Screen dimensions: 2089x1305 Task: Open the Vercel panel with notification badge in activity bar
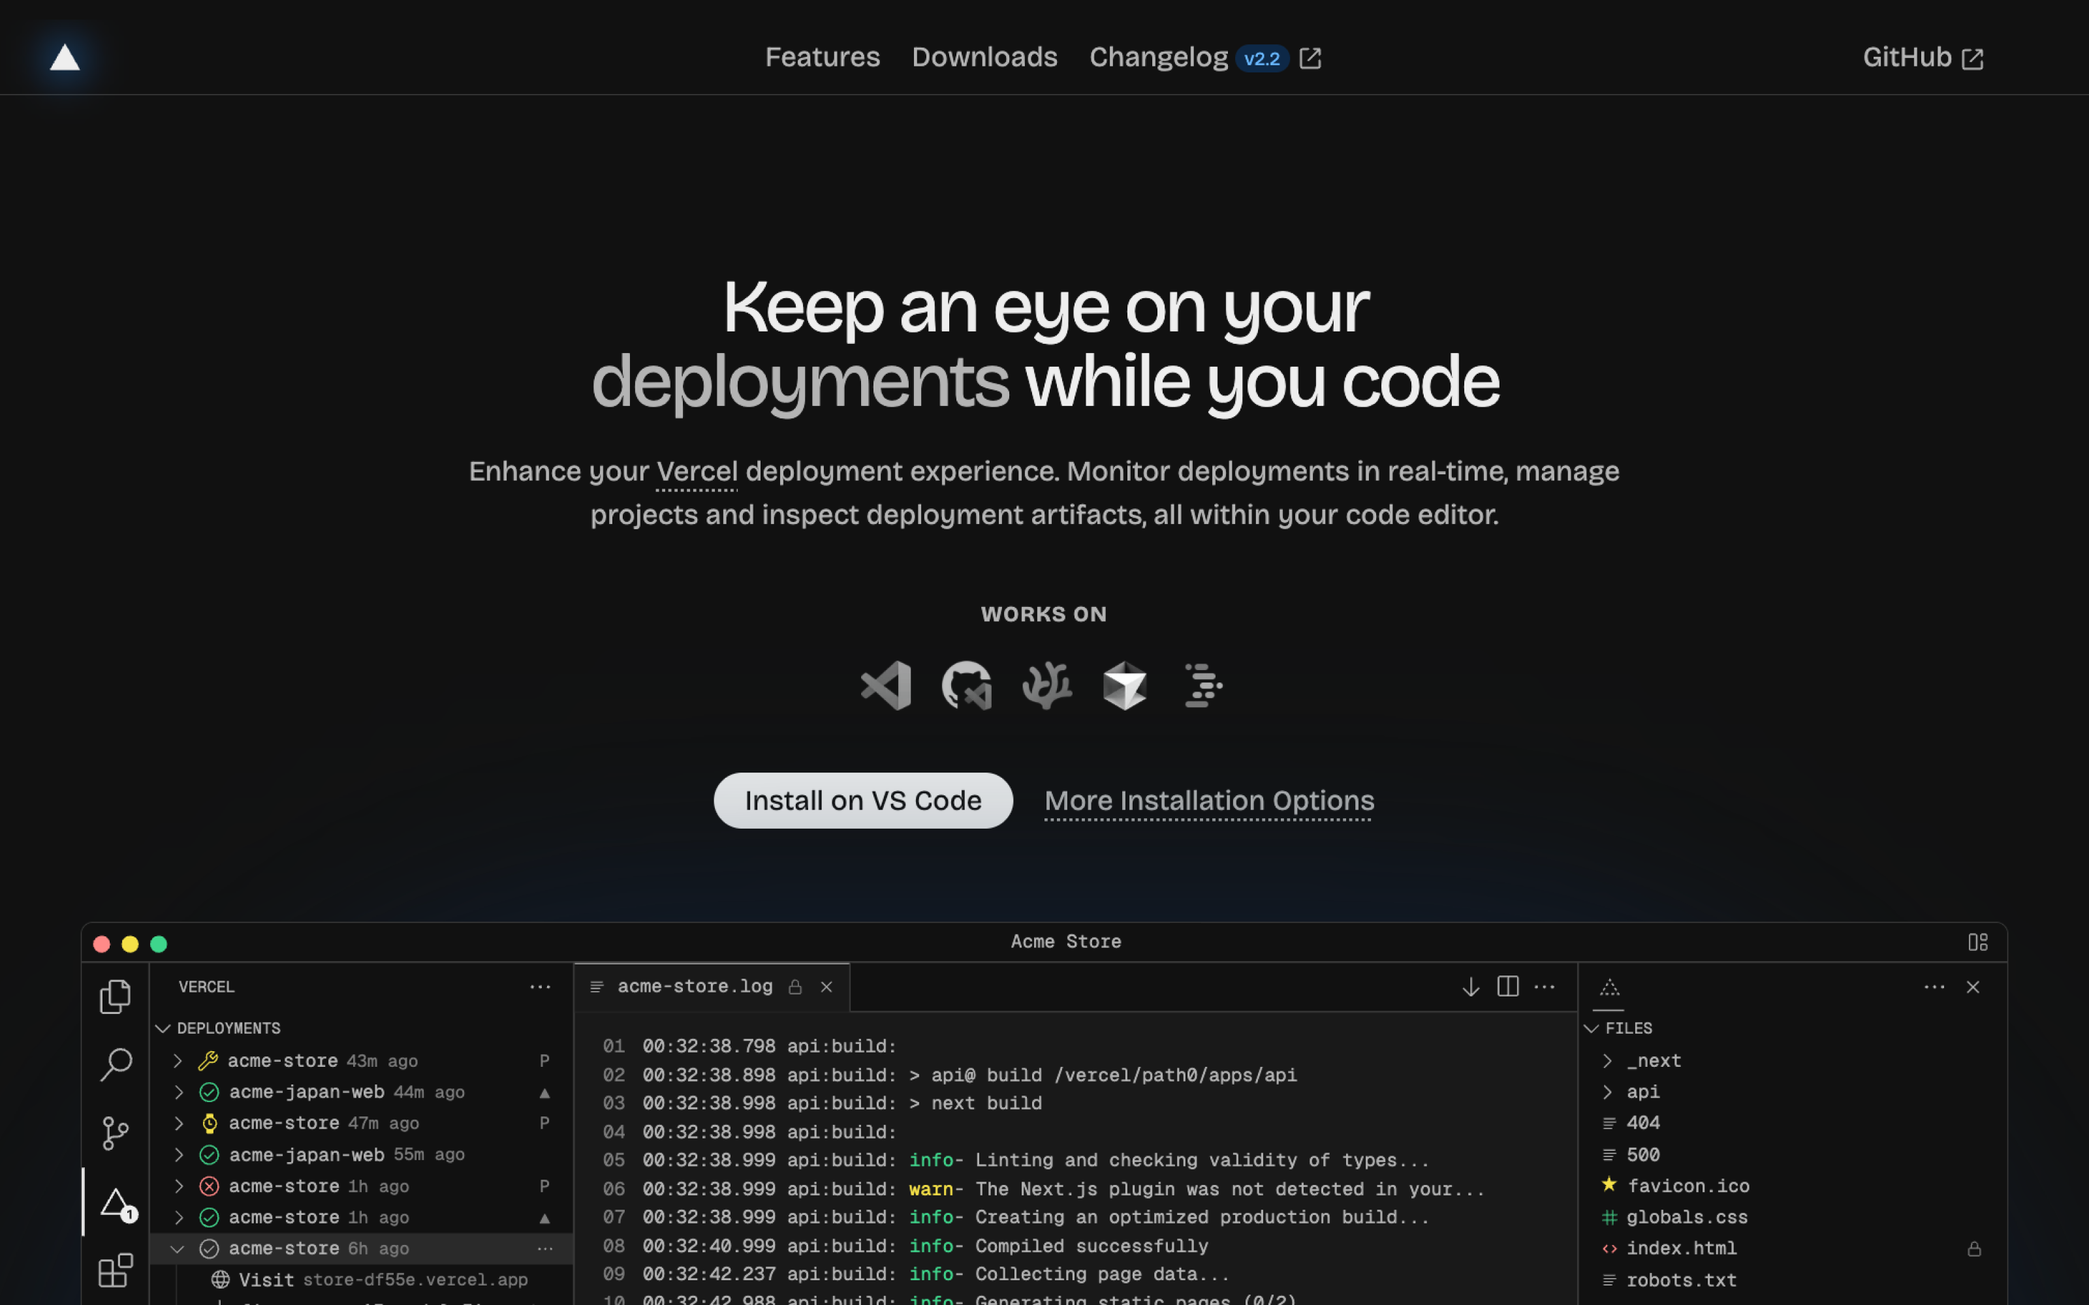[x=117, y=1201]
